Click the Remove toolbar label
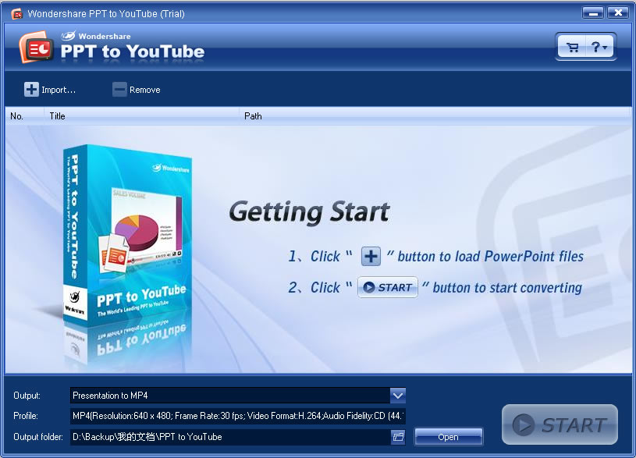The width and height of the screenshot is (636, 458). point(144,89)
